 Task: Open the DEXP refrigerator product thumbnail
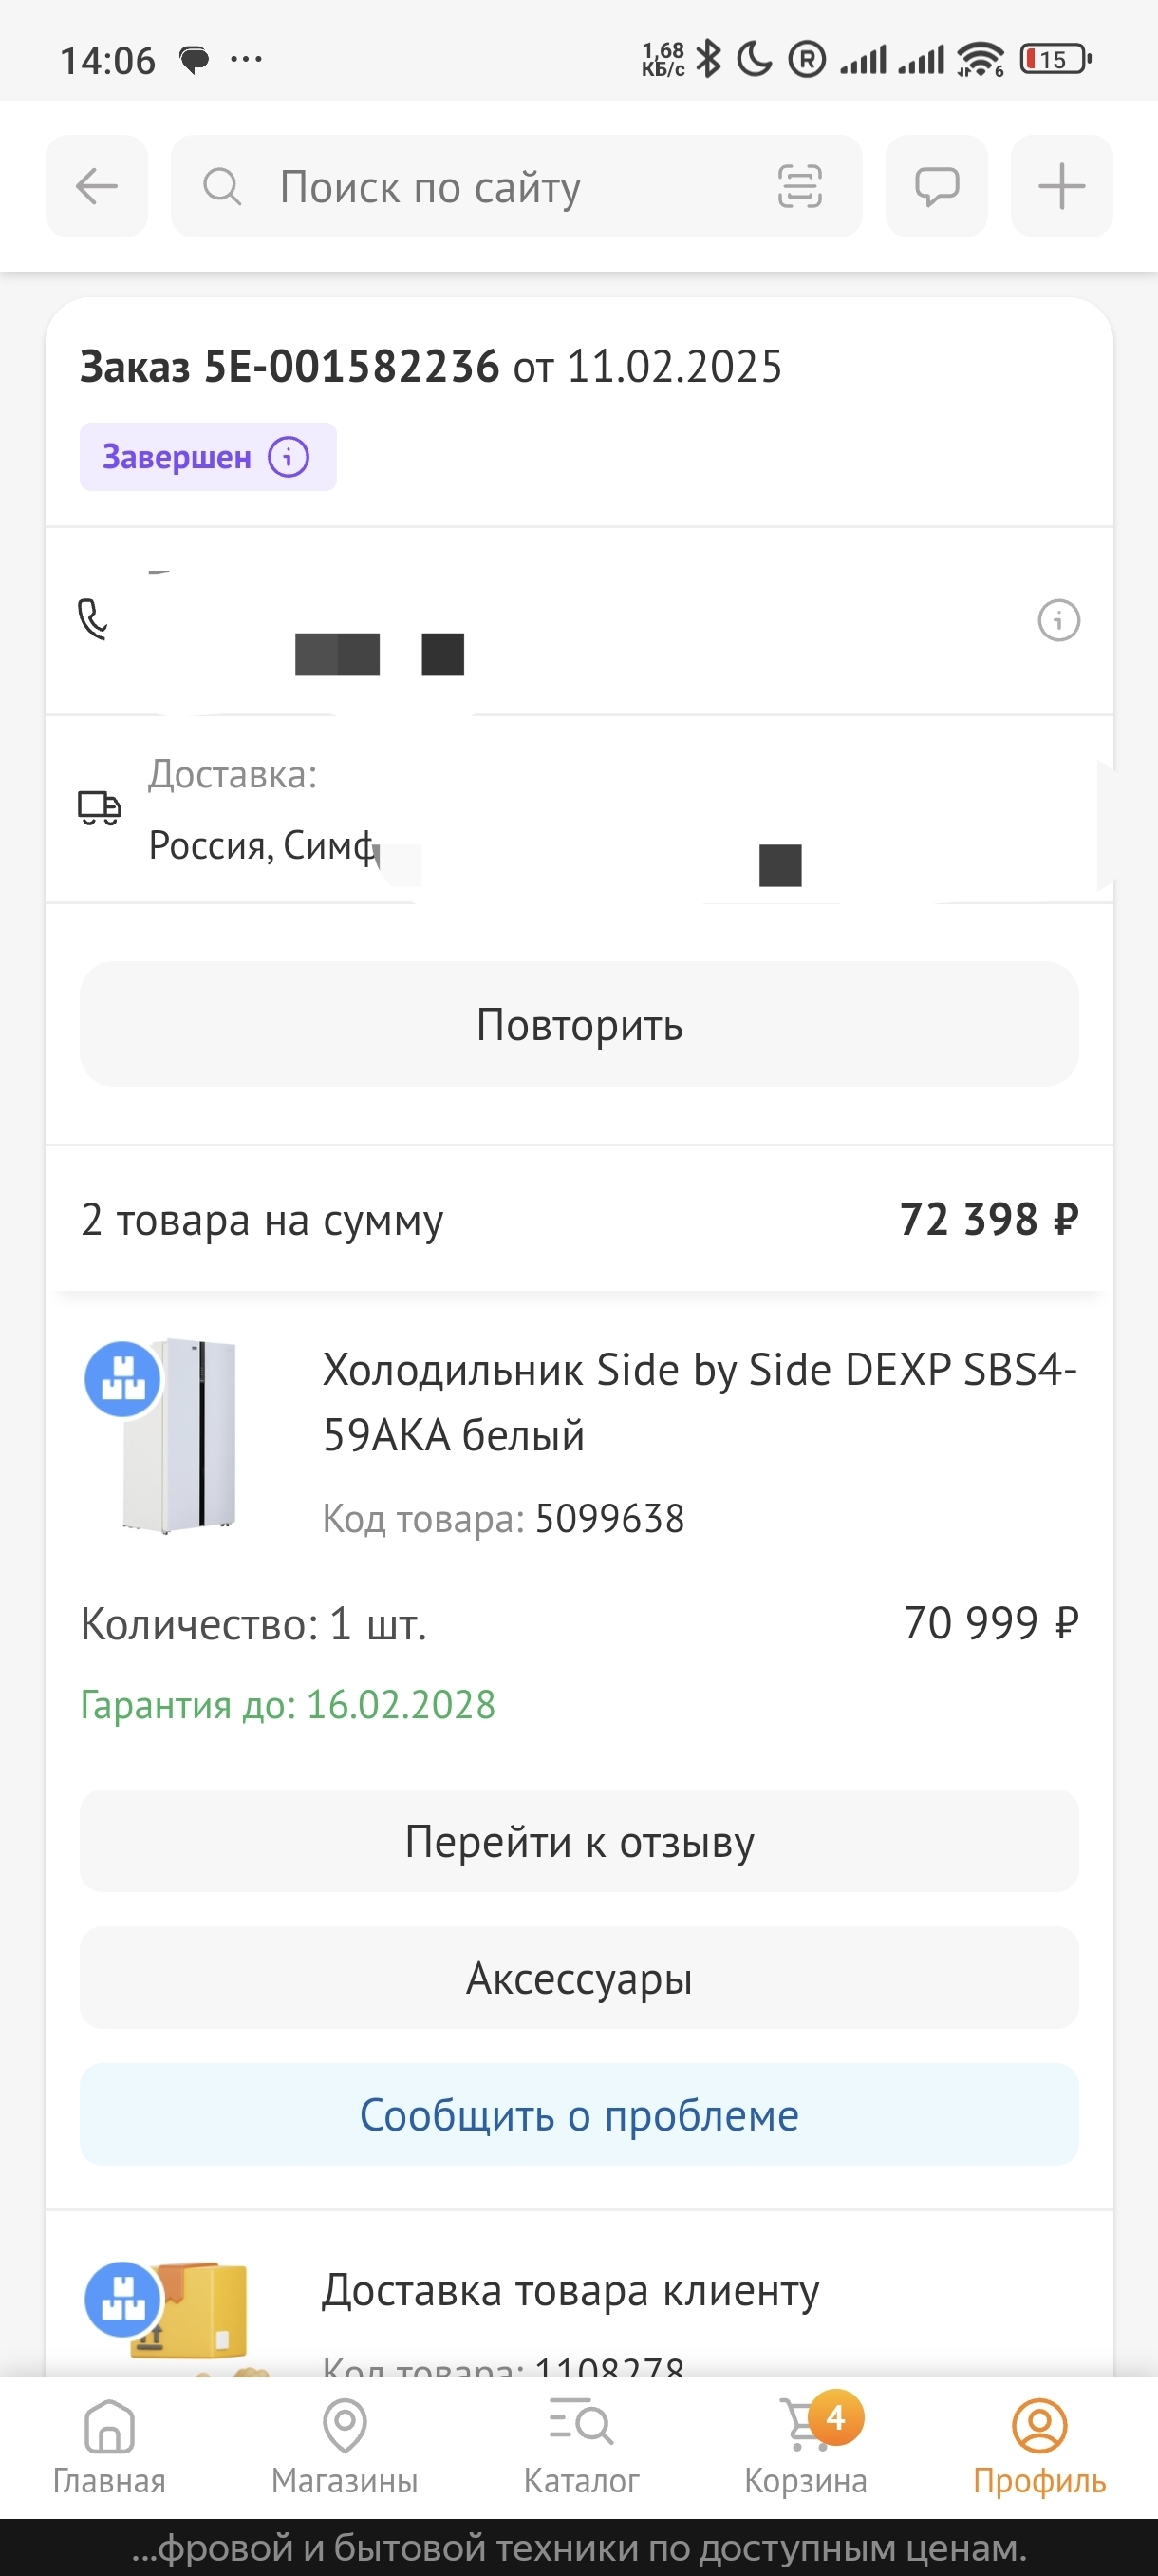pyautogui.click(x=175, y=1435)
